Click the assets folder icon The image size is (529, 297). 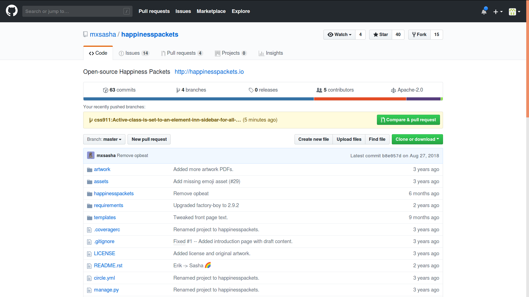point(90,182)
